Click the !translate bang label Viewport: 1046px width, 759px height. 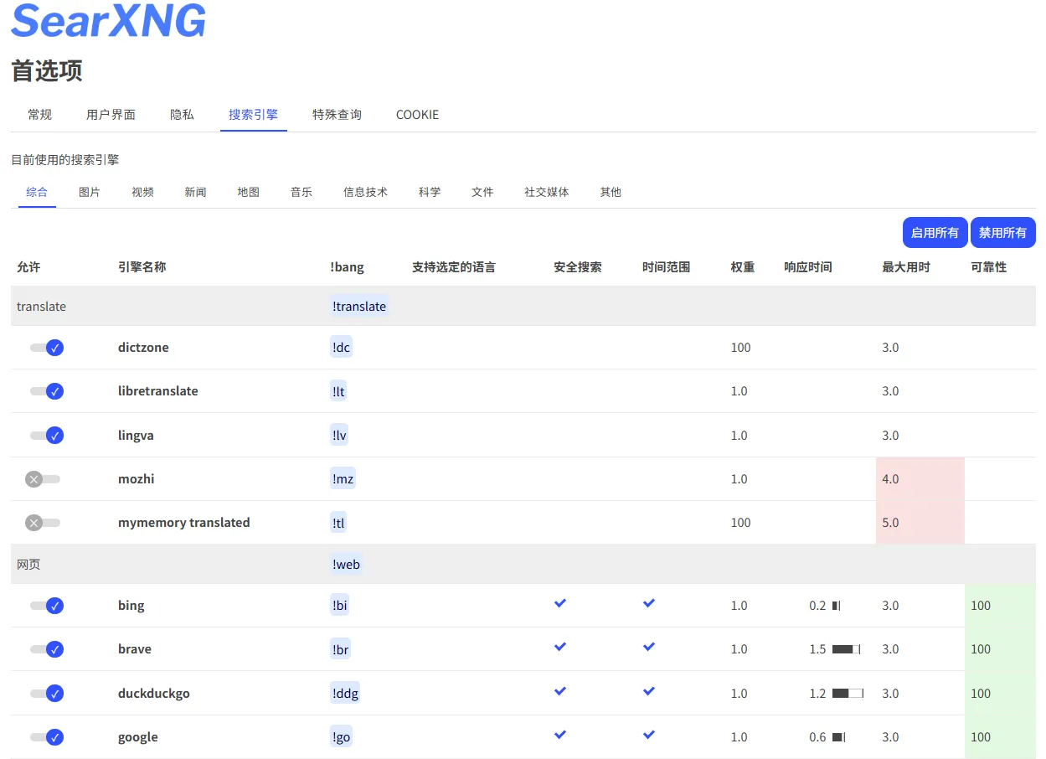359,307
